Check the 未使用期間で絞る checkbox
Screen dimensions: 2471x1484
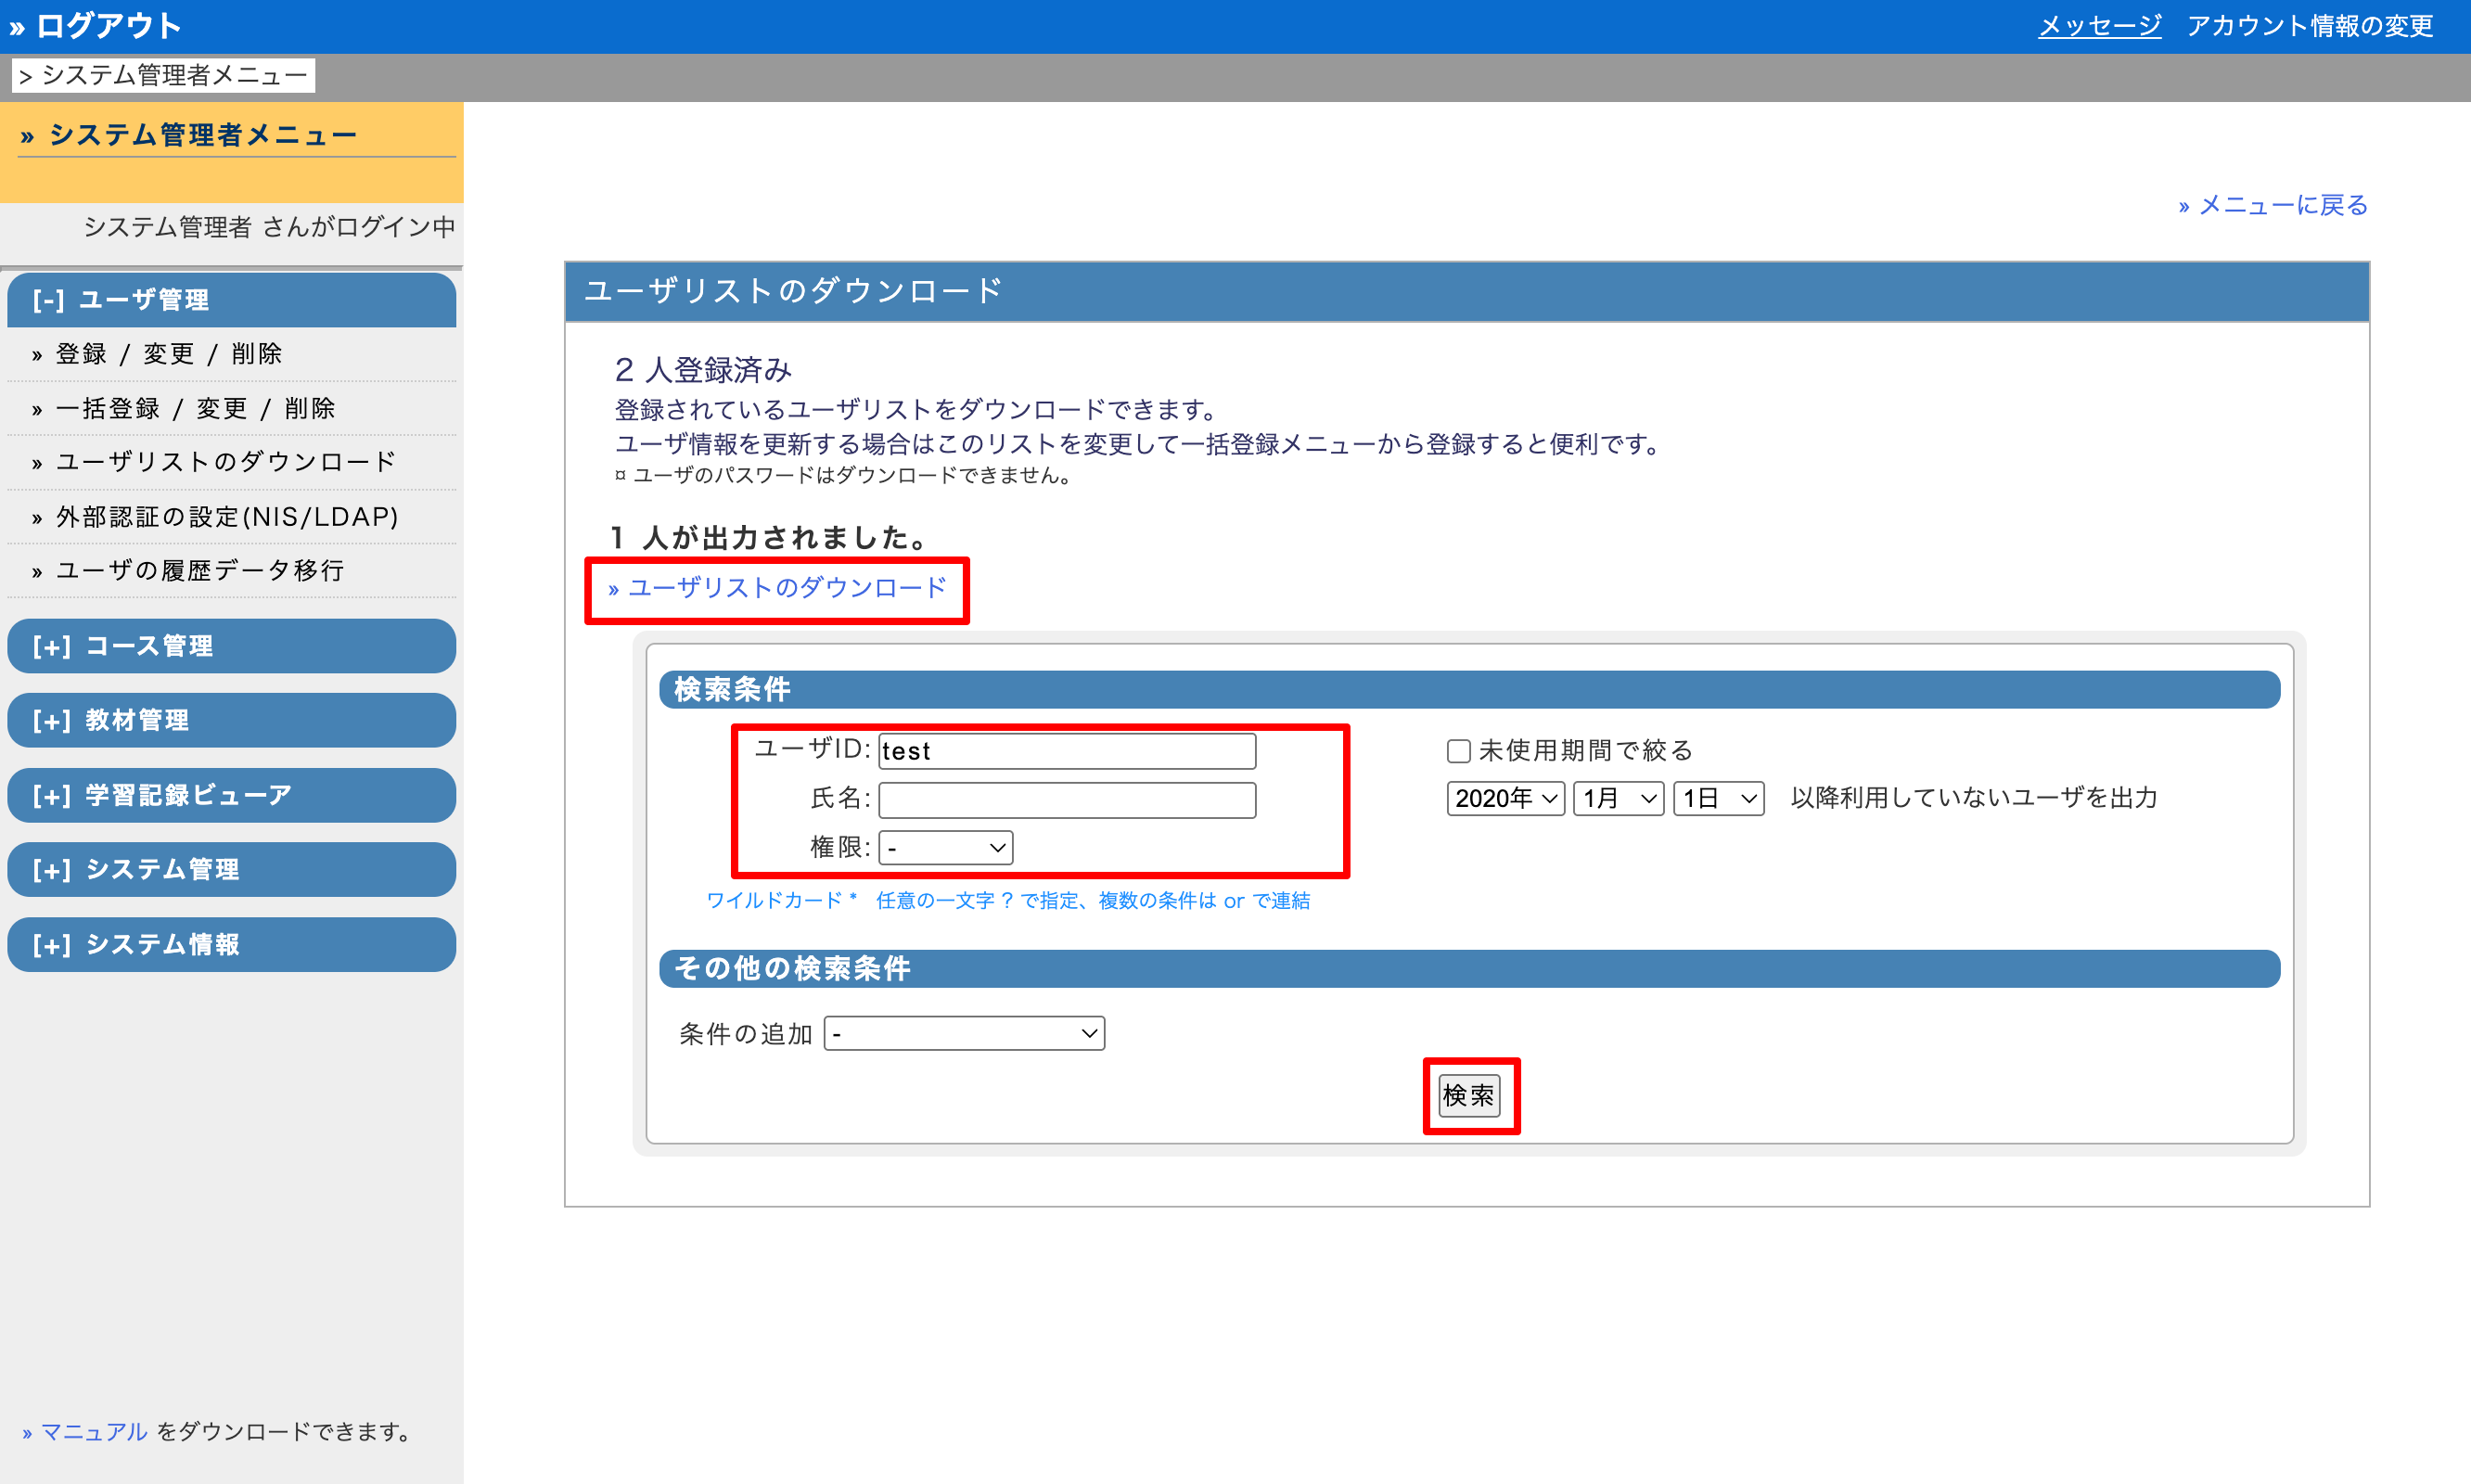click(1458, 751)
